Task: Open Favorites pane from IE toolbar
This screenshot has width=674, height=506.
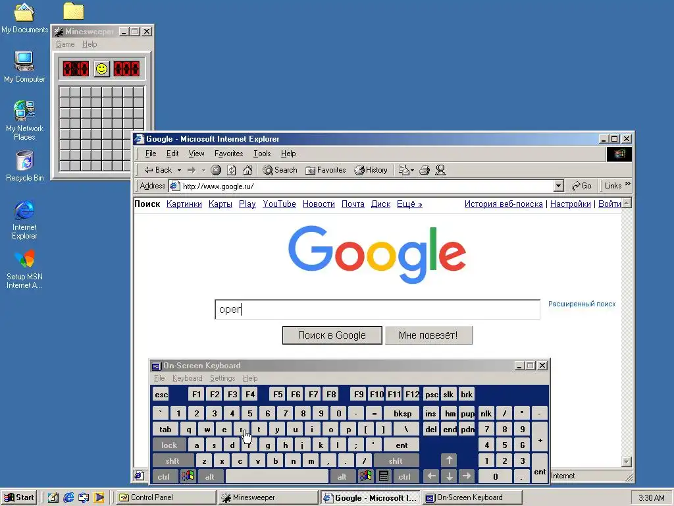Action: pyautogui.click(x=325, y=170)
